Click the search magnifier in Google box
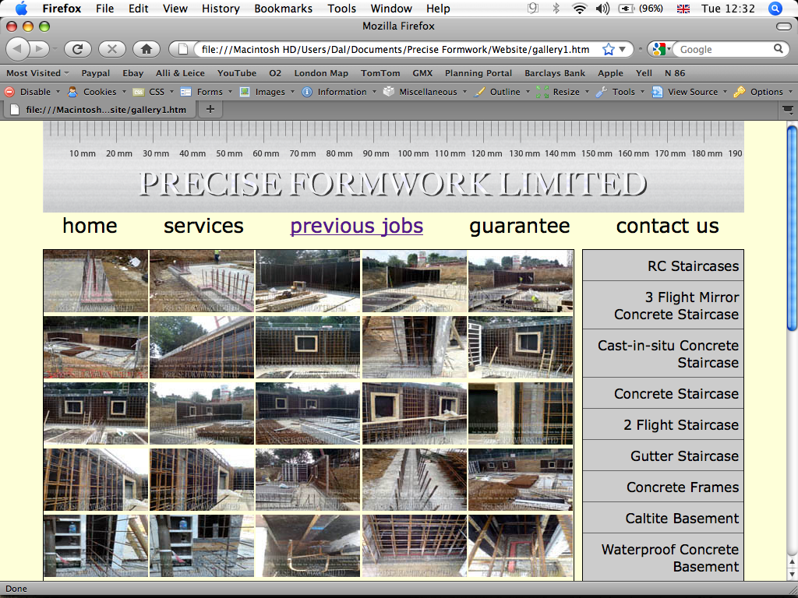 coord(779,49)
